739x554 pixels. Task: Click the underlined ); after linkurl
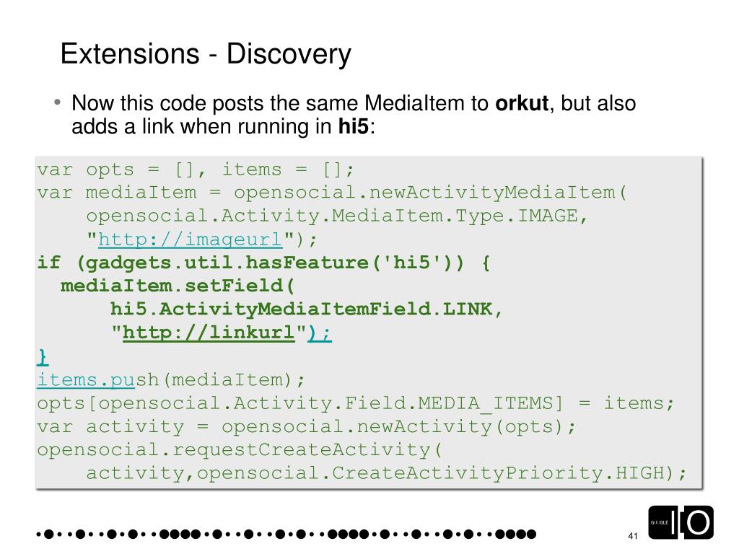[320, 333]
